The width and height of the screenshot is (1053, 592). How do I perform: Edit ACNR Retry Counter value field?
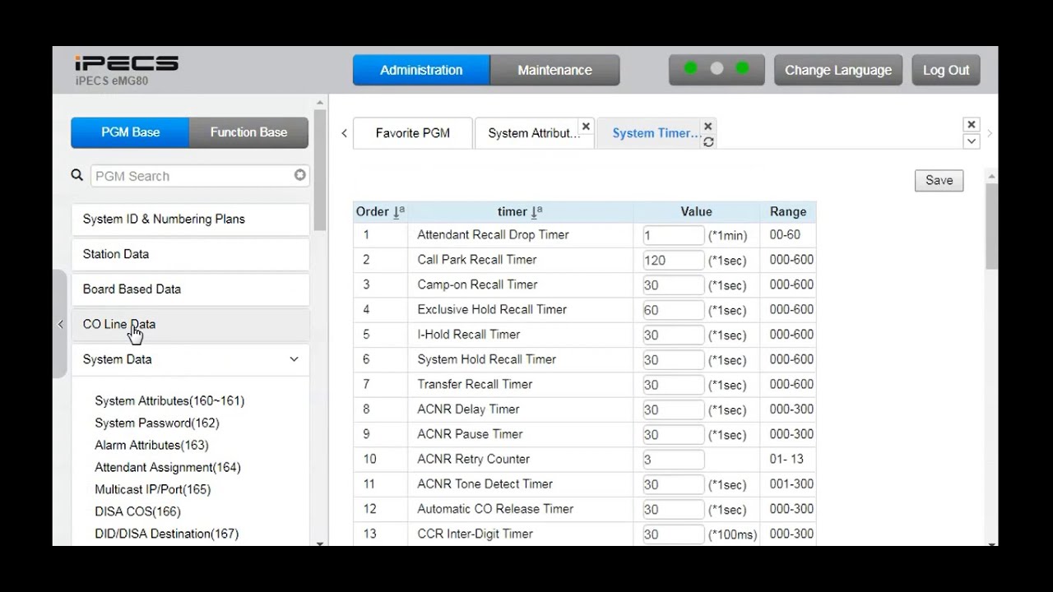(x=673, y=460)
